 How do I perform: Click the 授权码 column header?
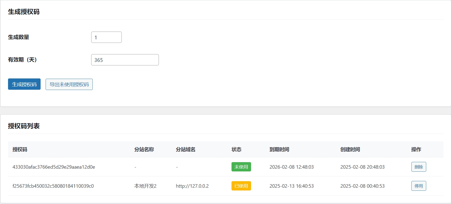[x=20, y=150]
